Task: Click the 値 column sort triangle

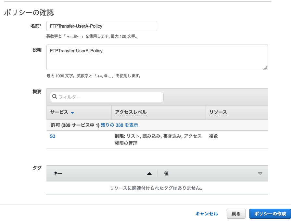Action: pos(260,174)
